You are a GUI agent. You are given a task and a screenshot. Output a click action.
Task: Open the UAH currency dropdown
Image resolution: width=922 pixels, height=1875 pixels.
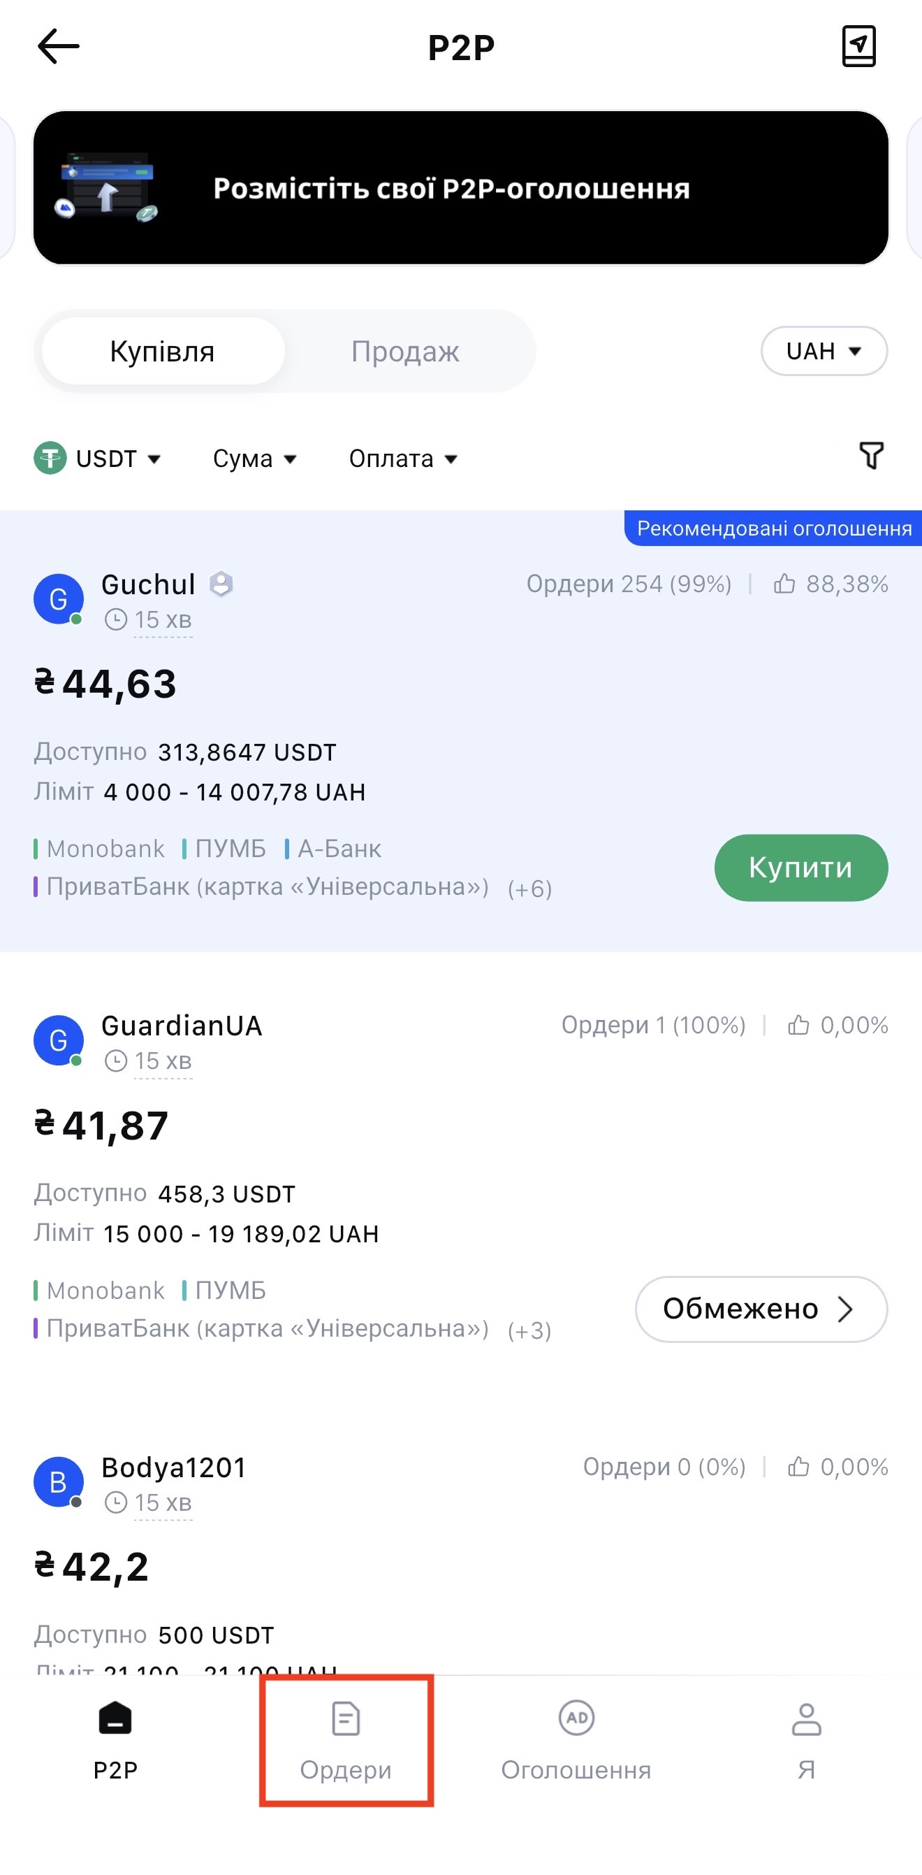coord(824,352)
